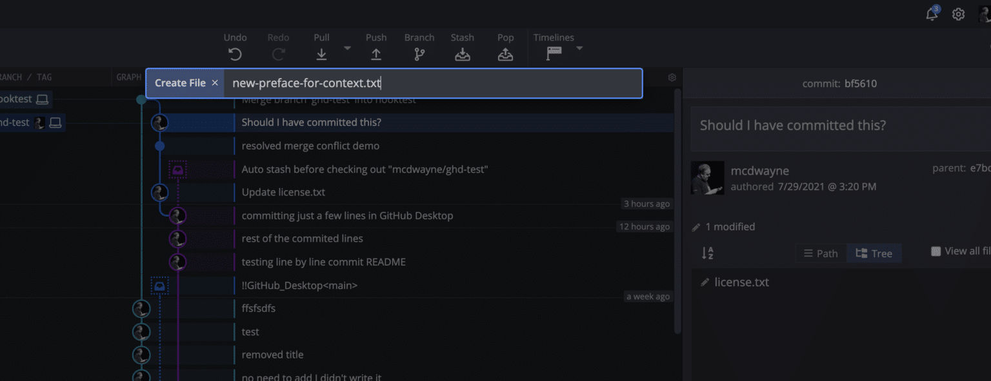This screenshot has height=381, width=991.
Task: Switch file view to Path mode
Action: (820, 253)
